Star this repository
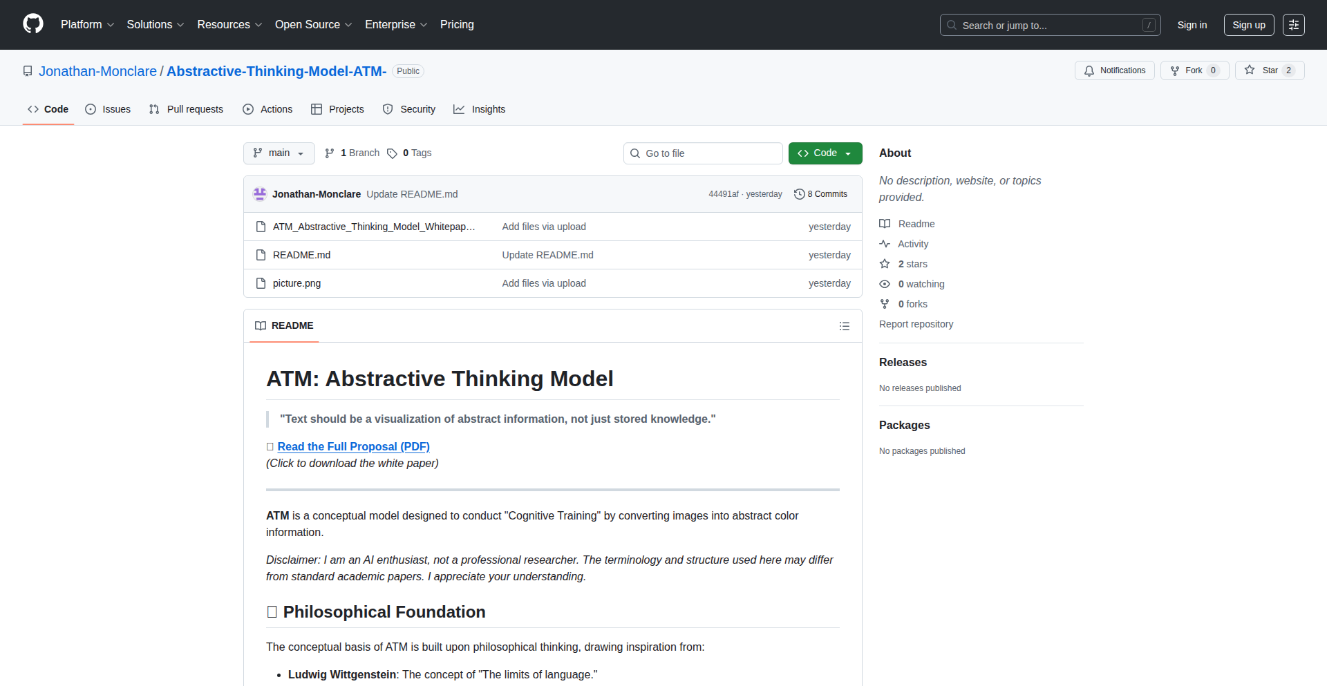Screen dimensions: 1327x686 coord(1270,70)
